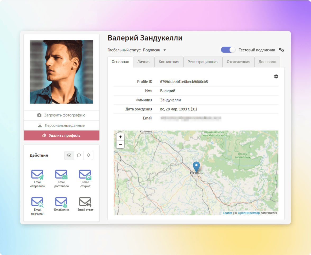Click the Email отправлен action icon

37,175
